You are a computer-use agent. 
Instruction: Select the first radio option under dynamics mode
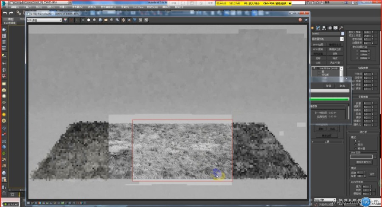pyautogui.click(x=355, y=141)
